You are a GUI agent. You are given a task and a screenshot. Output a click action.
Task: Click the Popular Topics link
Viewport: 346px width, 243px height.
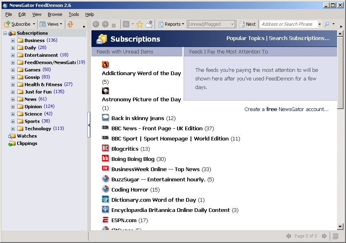245,38
